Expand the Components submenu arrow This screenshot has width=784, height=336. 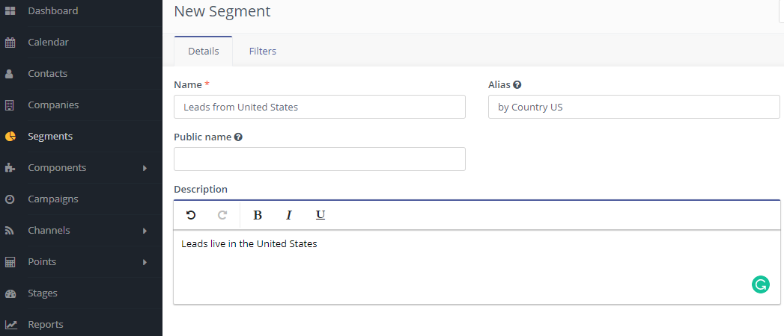pos(145,168)
